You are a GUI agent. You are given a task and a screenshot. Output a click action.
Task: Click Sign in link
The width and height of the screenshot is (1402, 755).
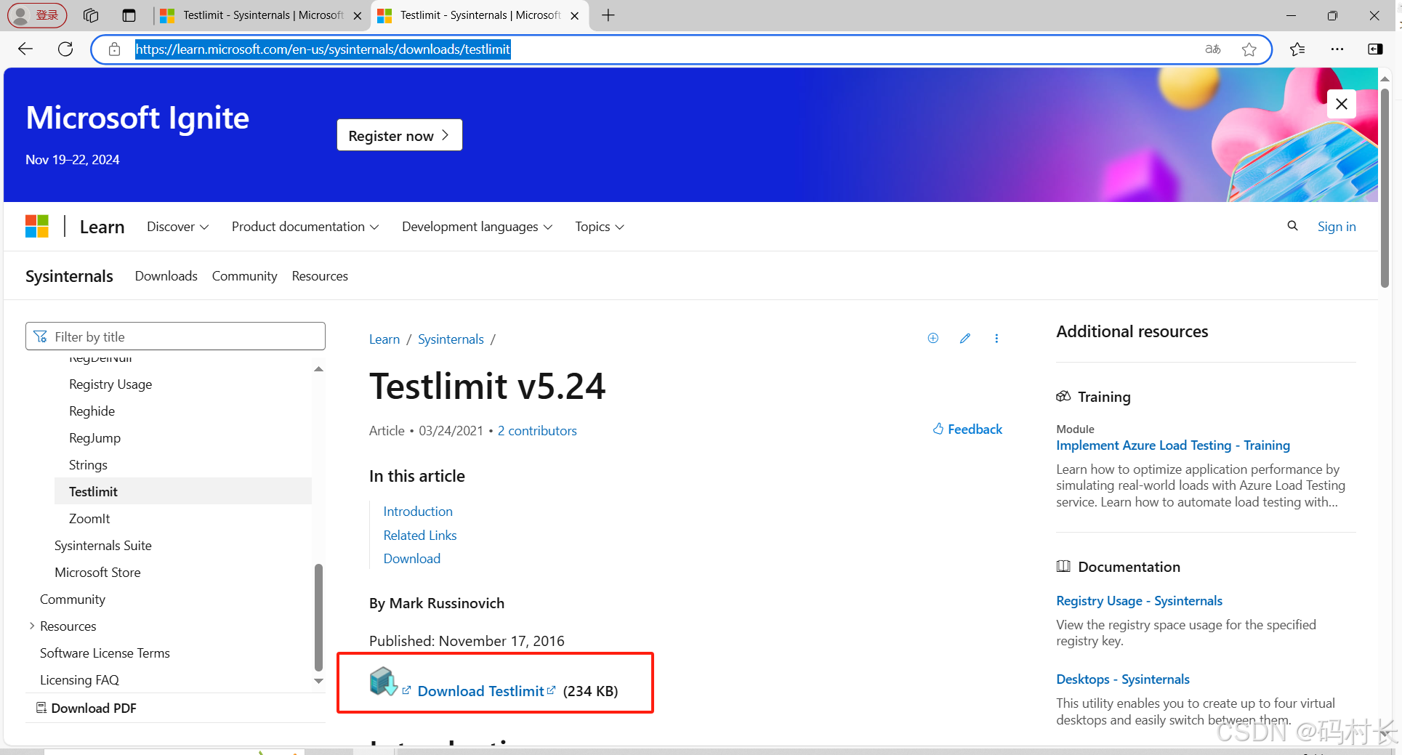point(1337,227)
